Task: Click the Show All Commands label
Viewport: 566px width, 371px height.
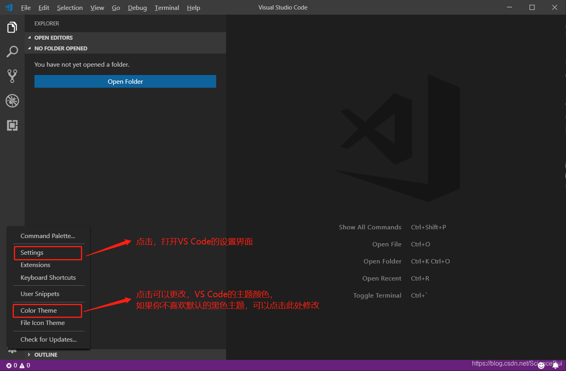Action: coord(370,227)
